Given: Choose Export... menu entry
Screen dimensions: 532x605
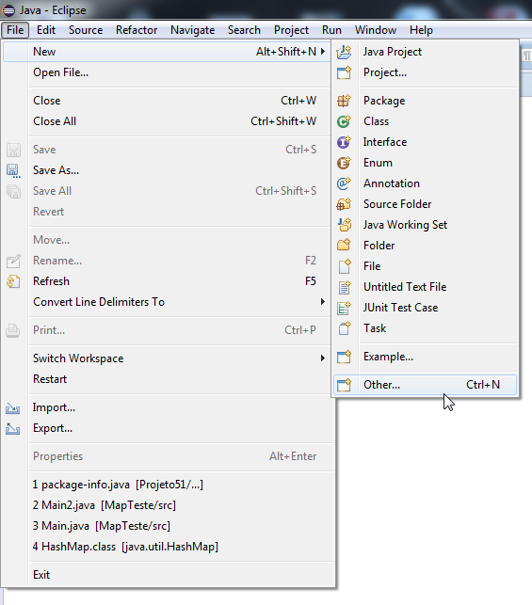Looking at the screenshot, I should tap(169, 428).
